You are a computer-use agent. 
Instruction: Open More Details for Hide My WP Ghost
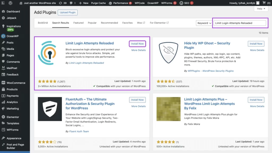[x=257, y=50]
